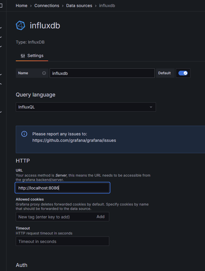Open Data sources breadcrumb link
The width and height of the screenshot is (205, 271).
[x=79, y=6]
